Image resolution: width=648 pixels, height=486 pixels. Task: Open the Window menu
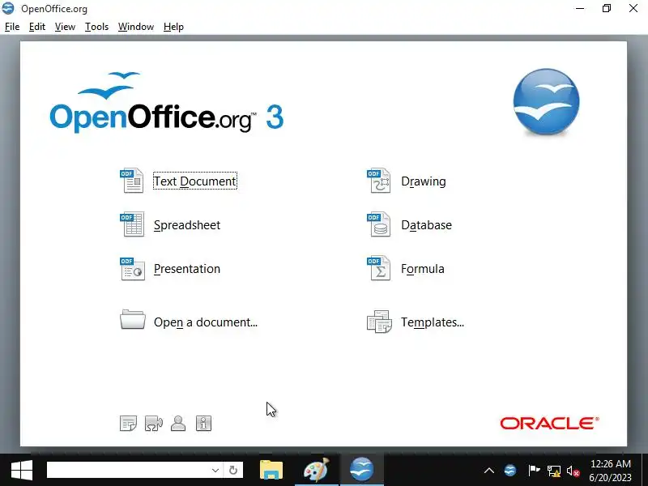click(136, 27)
